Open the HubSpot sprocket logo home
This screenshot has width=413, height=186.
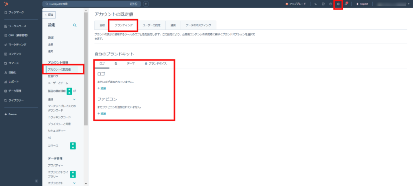pyautogui.click(x=6, y=4)
